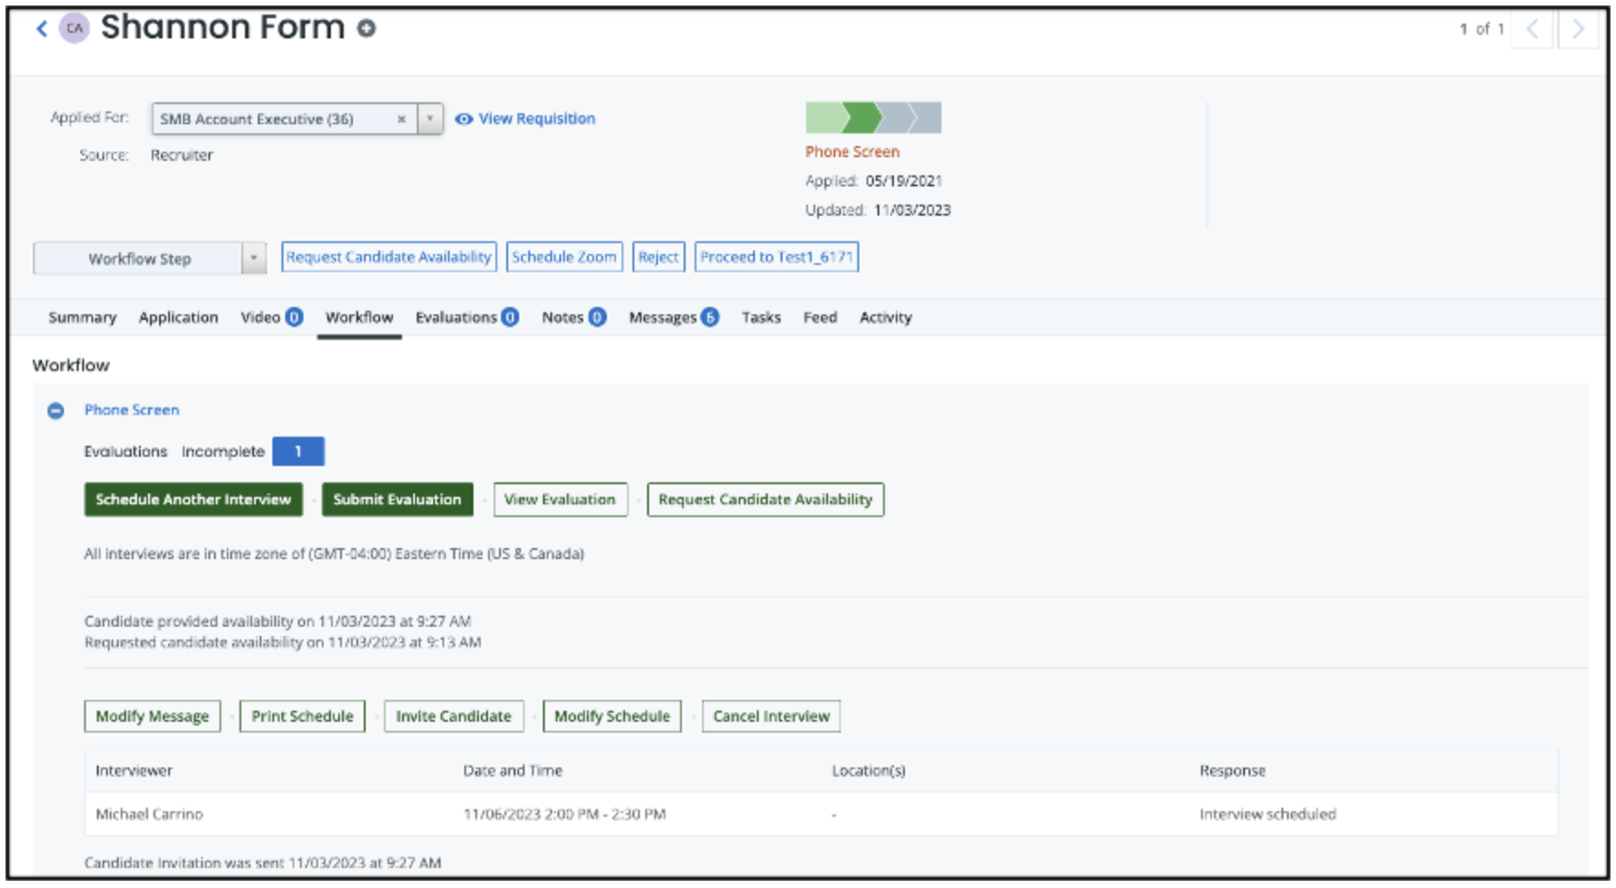Open the Video tab
1616x888 pixels.
[x=271, y=317]
